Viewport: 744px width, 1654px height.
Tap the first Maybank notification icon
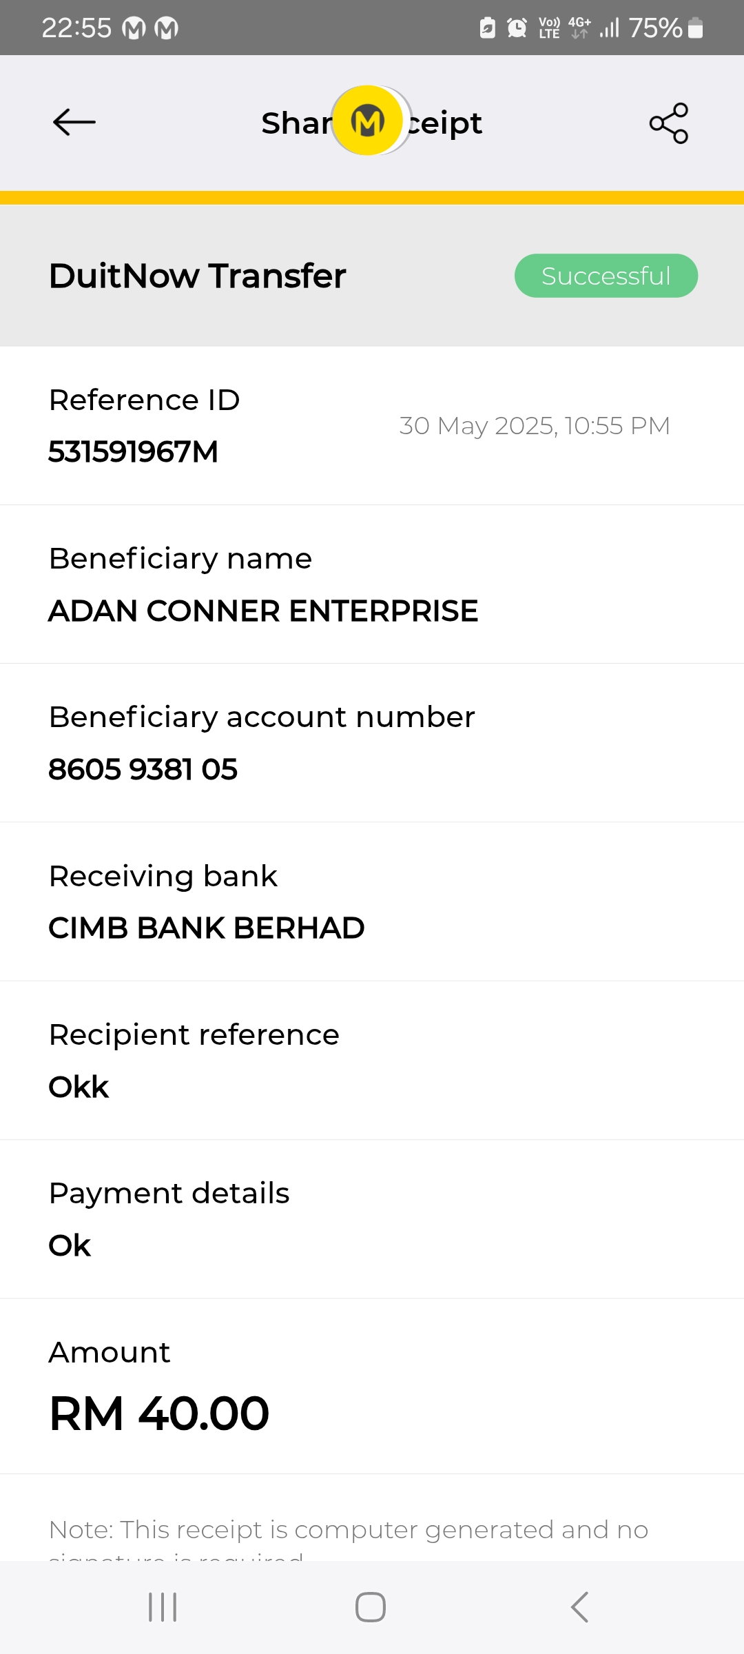[x=134, y=28]
